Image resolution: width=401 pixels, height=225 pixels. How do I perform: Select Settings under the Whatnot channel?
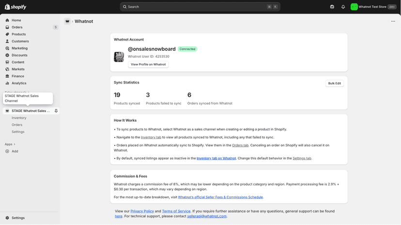click(18, 132)
